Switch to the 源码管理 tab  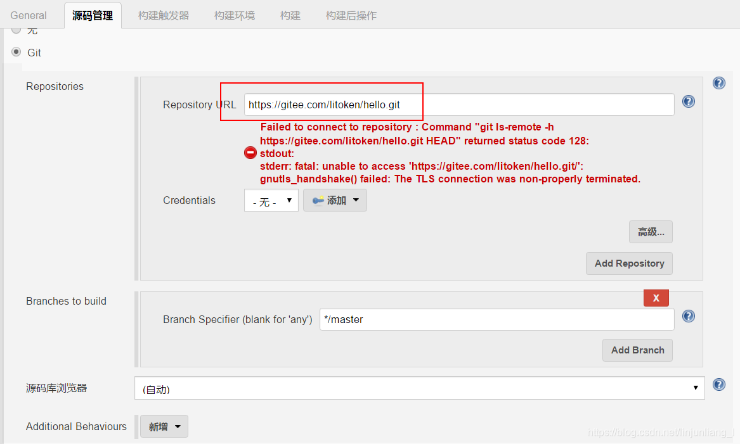pyautogui.click(x=93, y=16)
